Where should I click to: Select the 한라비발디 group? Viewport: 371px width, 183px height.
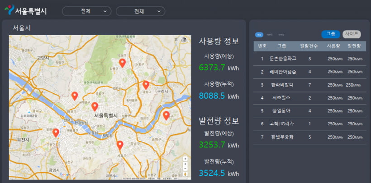[x=282, y=85]
